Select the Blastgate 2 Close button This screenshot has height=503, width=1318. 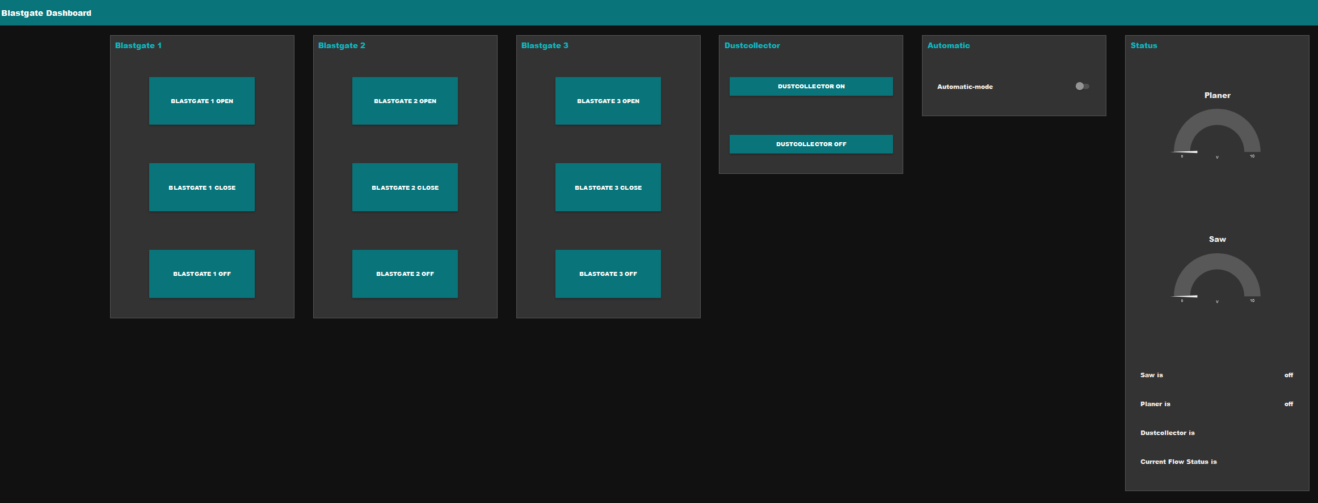point(405,187)
